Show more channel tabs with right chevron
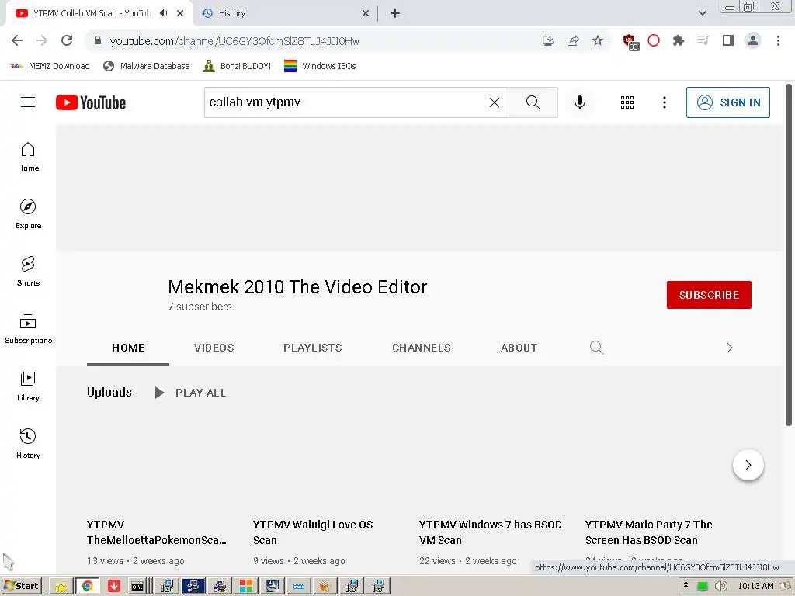 pos(730,348)
